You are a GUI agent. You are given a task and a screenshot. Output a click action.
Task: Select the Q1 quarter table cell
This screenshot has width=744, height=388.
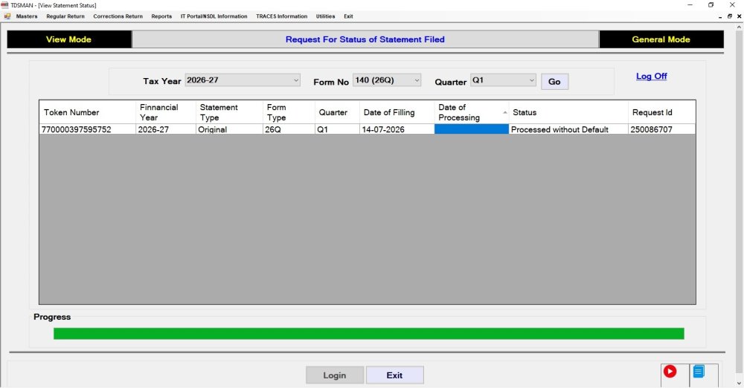[337, 129]
